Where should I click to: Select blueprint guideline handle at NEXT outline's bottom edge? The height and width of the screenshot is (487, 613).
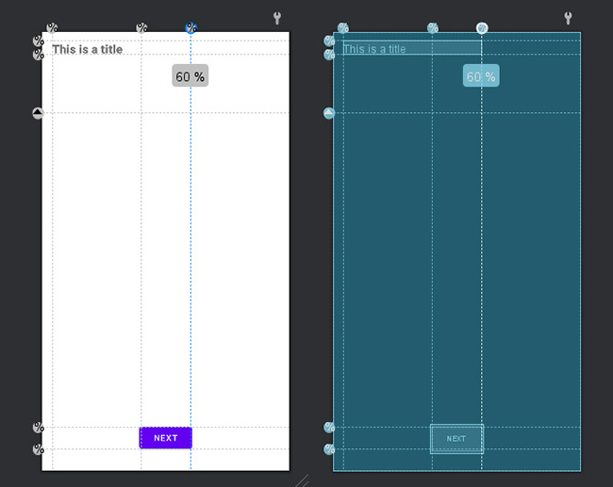click(x=329, y=449)
